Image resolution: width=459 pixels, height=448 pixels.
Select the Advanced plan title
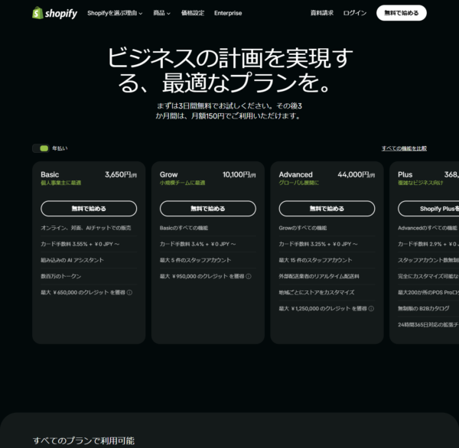(x=295, y=175)
